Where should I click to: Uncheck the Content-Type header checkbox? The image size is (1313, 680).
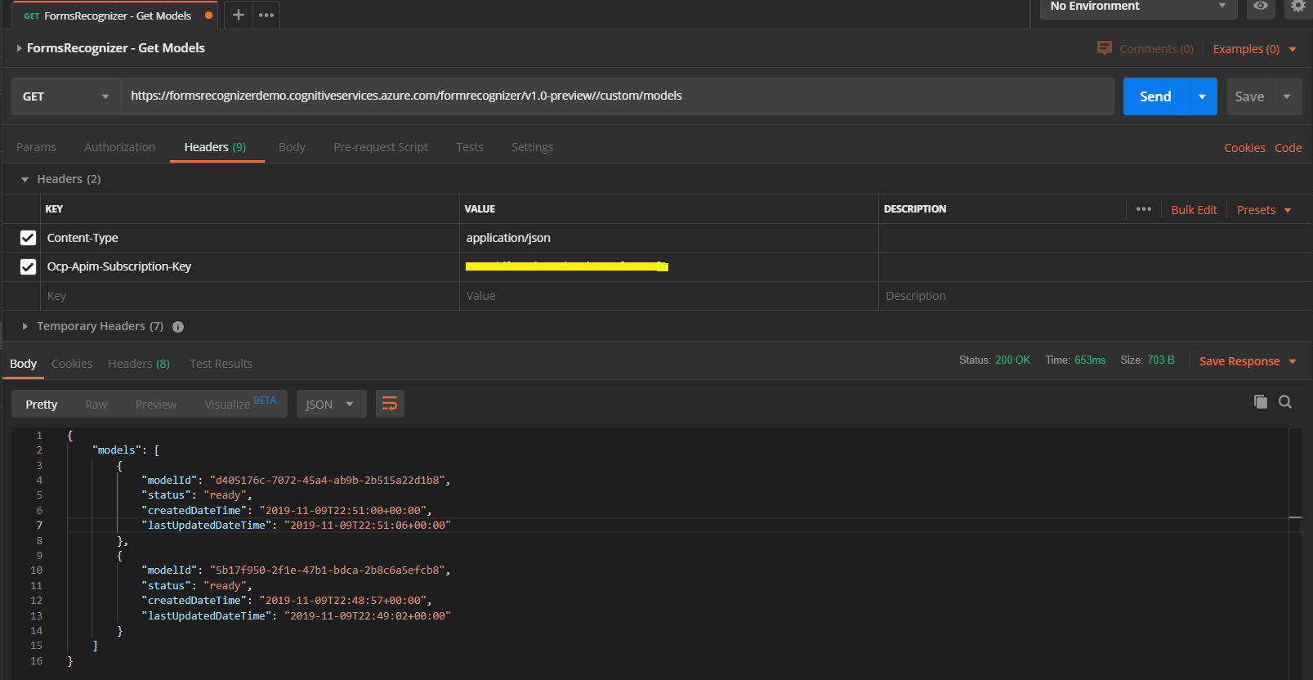click(28, 238)
